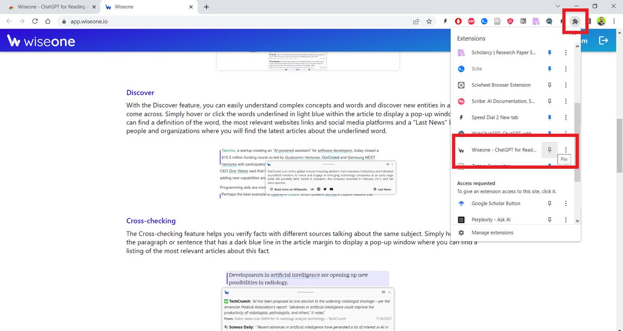
Task: Click the GPT chat bubble toolbar icon
Action: click(x=549, y=21)
